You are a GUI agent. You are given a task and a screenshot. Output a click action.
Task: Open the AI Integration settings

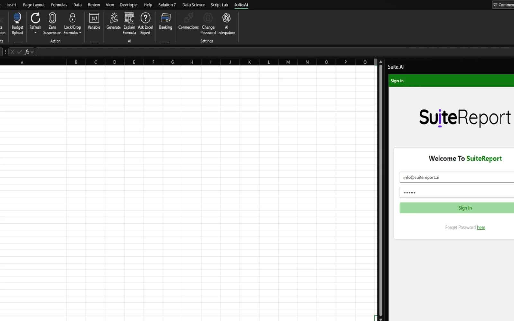point(226,23)
